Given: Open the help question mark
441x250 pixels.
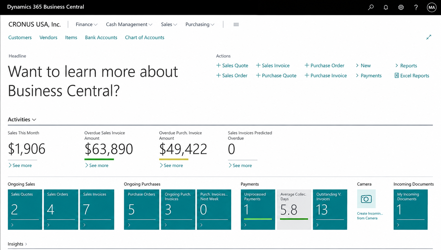Looking at the screenshot, I should [416, 7].
